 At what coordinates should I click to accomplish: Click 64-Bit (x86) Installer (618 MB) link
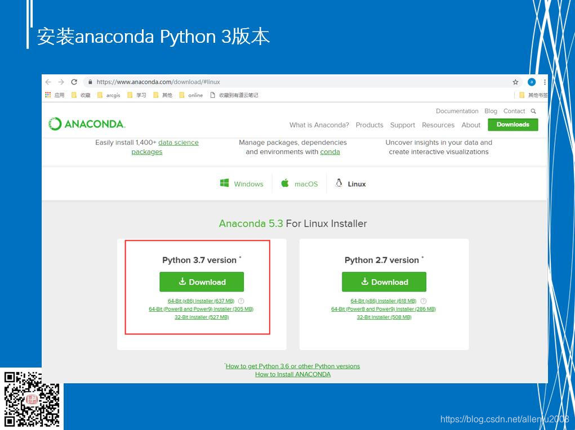pos(383,301)
